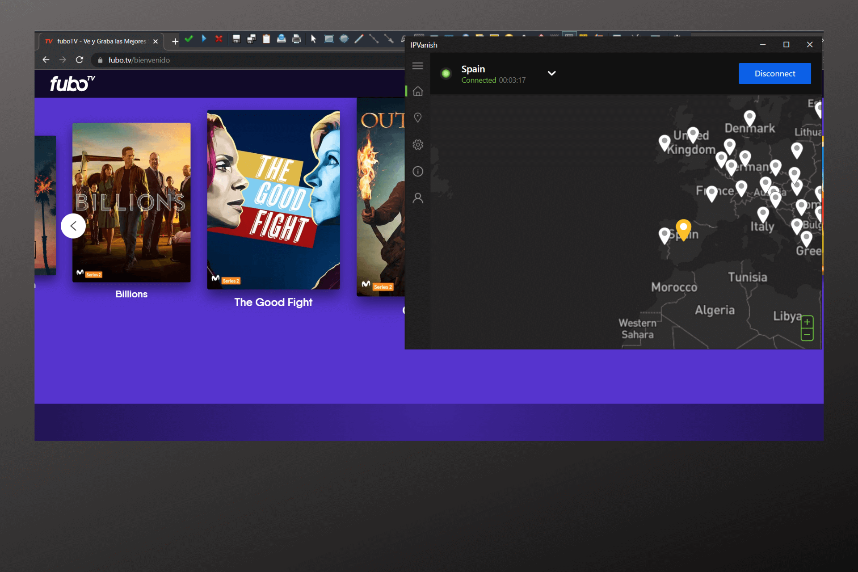The width and height of the screenshot is (858, 572).
Task: Open the IPVanish information icon
Action: tap(417, 171)
